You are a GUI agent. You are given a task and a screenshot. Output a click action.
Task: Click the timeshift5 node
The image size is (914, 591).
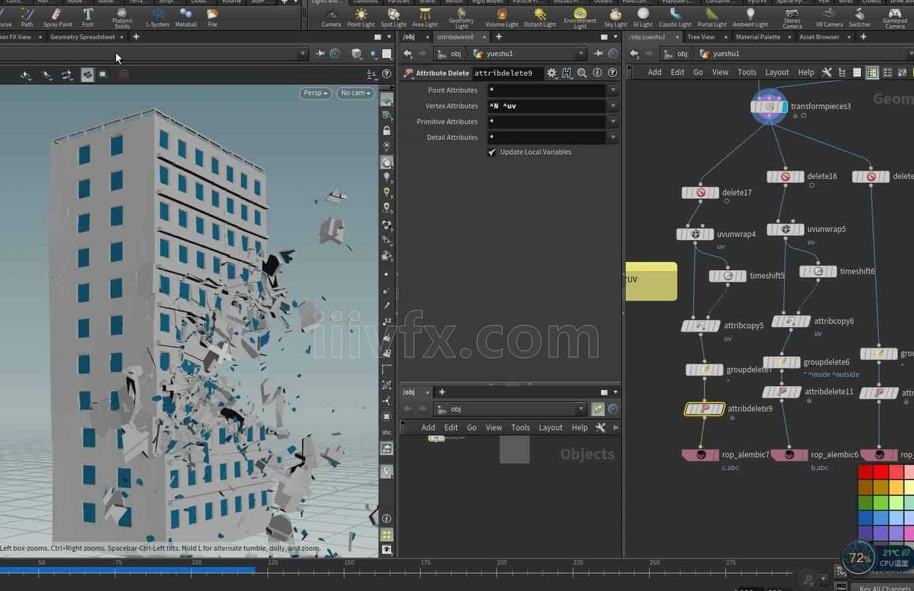[727, 276]
